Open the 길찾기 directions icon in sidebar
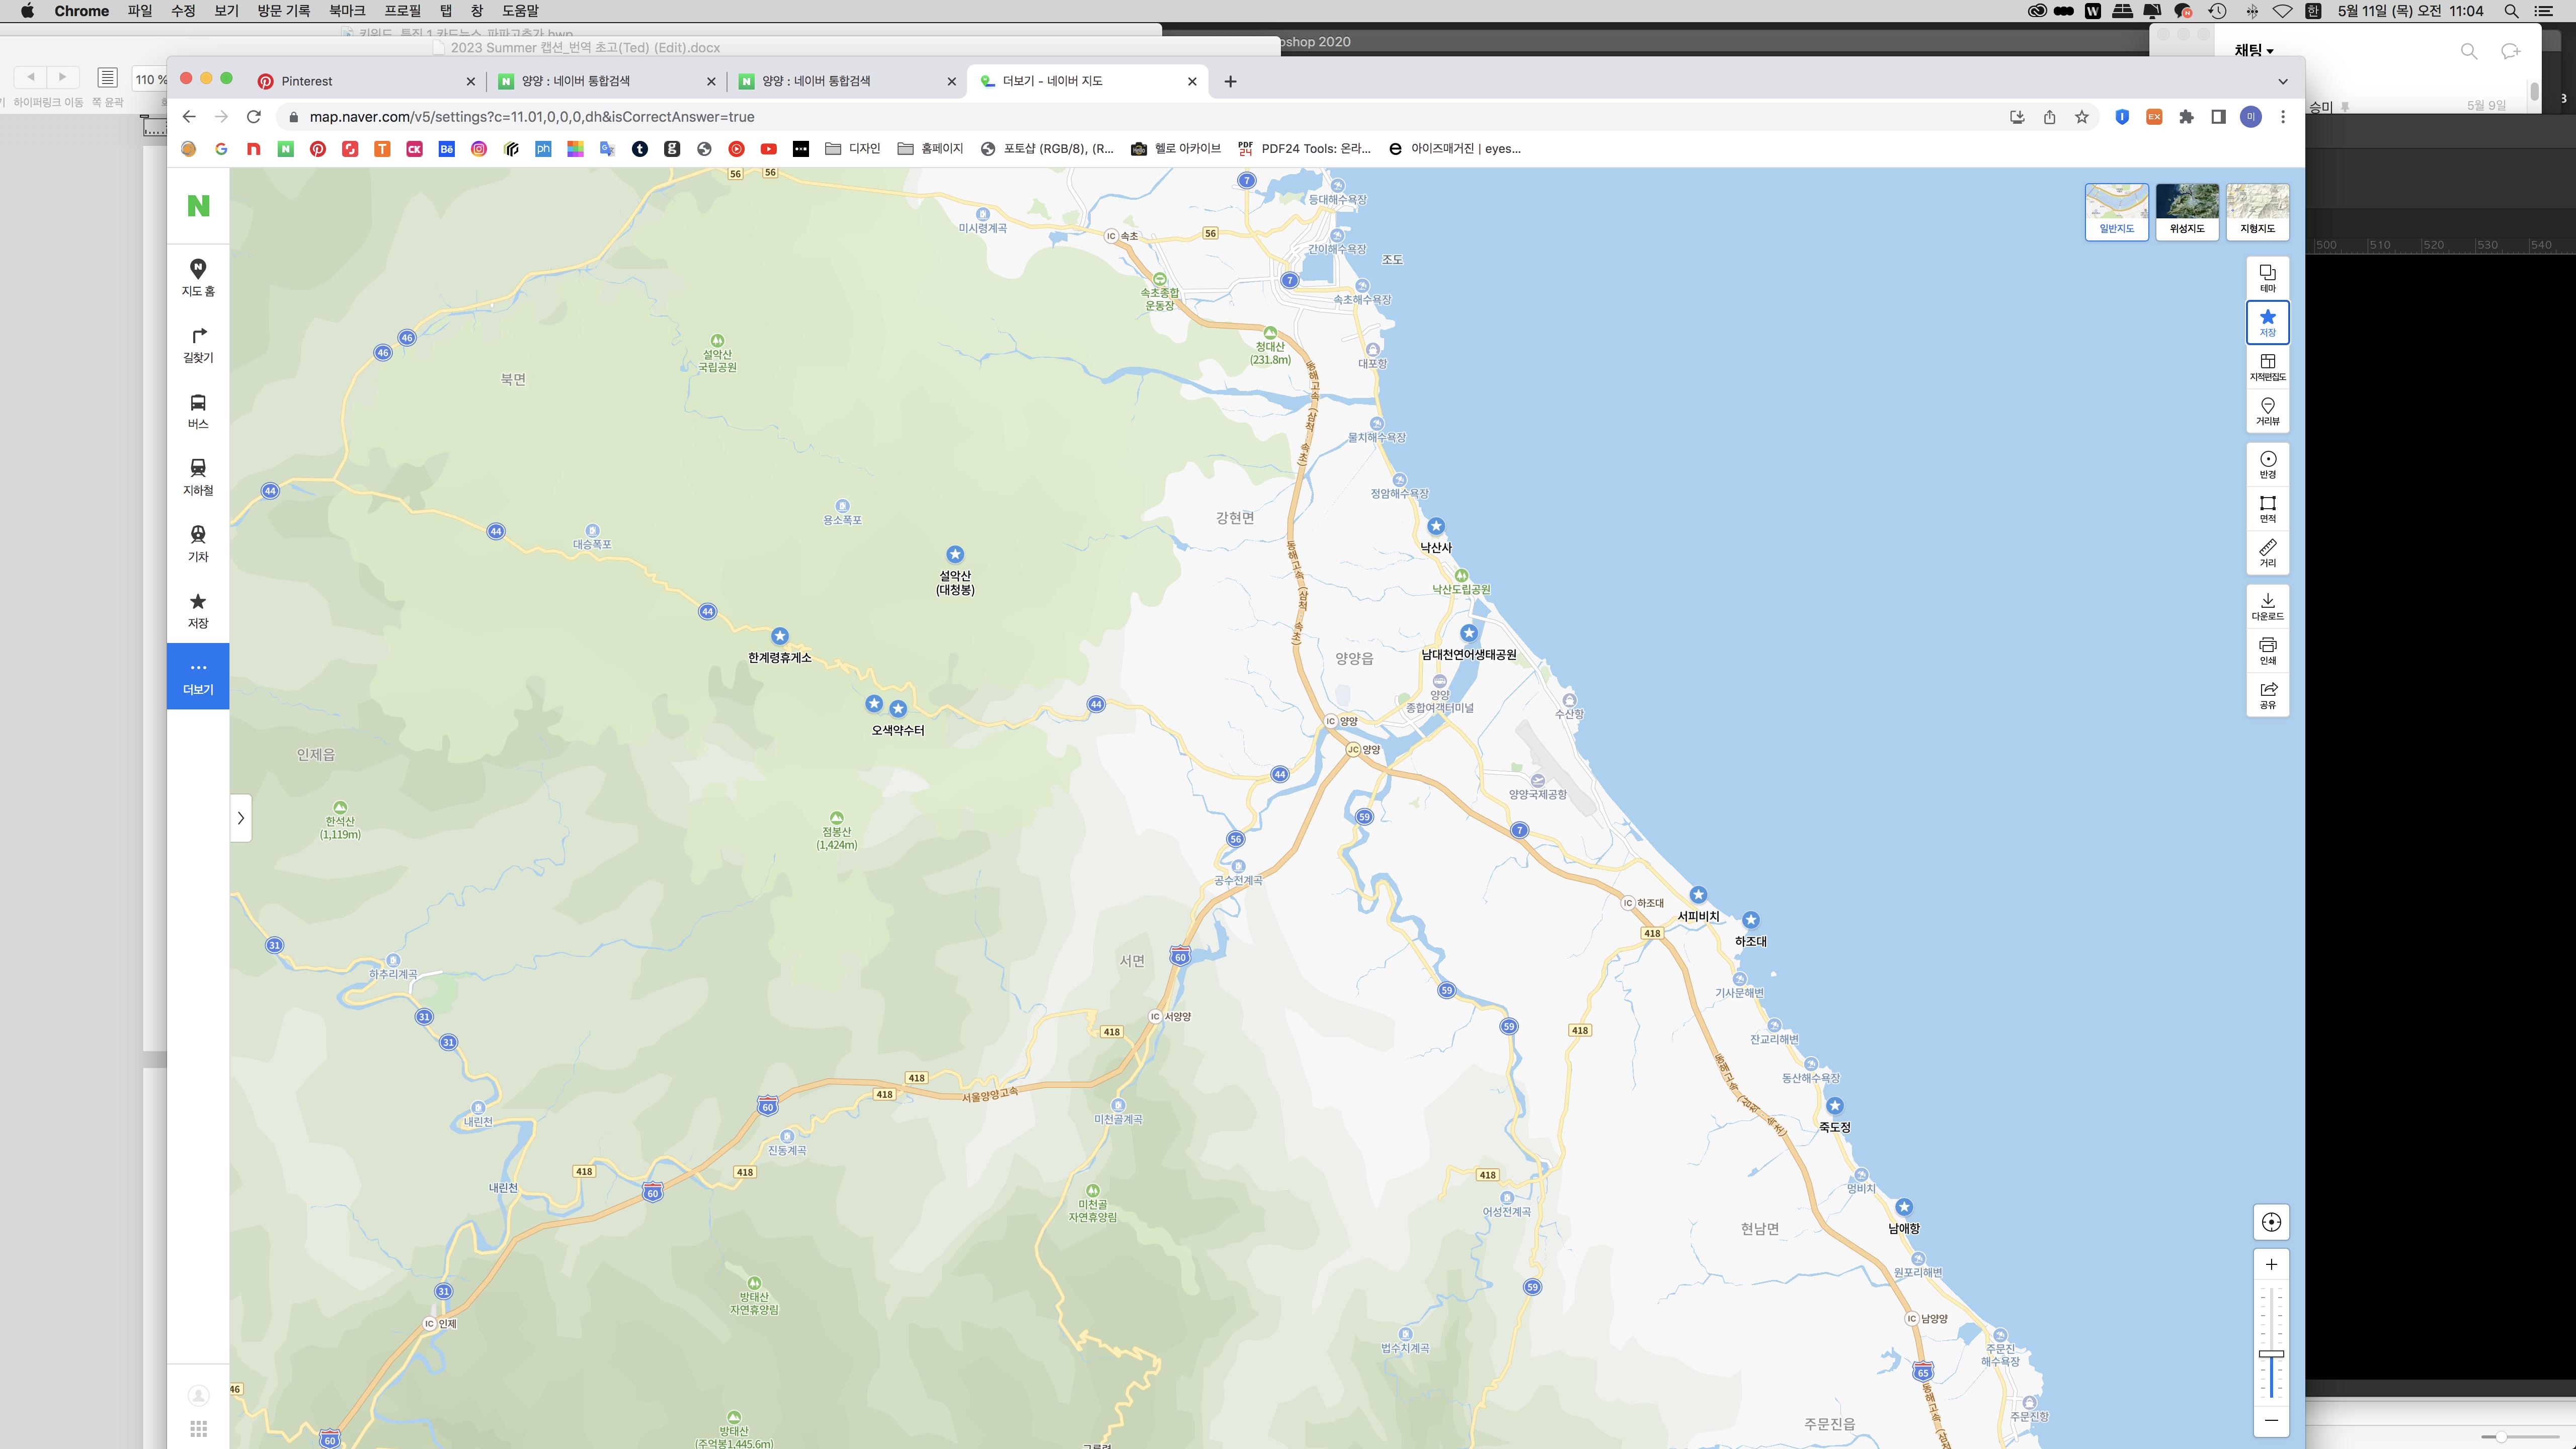Screen dimensions: 2576x1449 [198, 344]
